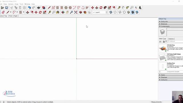183x103 pixels.
Task: Toggle the Back Edges style
Action: [115, 12]
